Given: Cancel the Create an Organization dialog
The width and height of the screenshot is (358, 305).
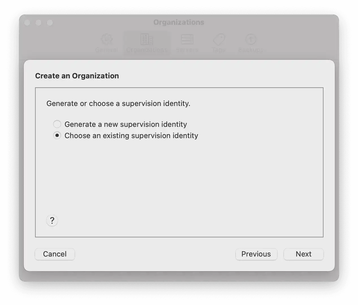Looking at the screenshot, I should (x=55, y=254).
